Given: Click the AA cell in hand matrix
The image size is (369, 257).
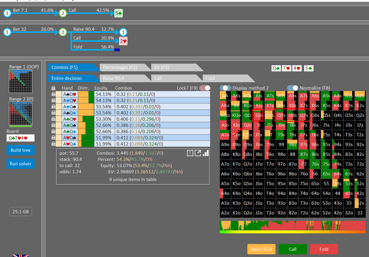Looking at the screenshot, I should (225, 96).
